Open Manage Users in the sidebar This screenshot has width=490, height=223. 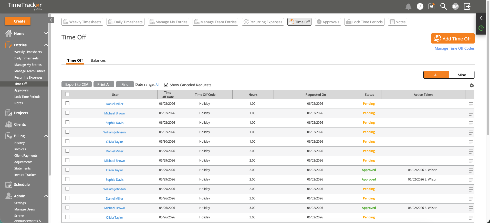coord(25,209)
